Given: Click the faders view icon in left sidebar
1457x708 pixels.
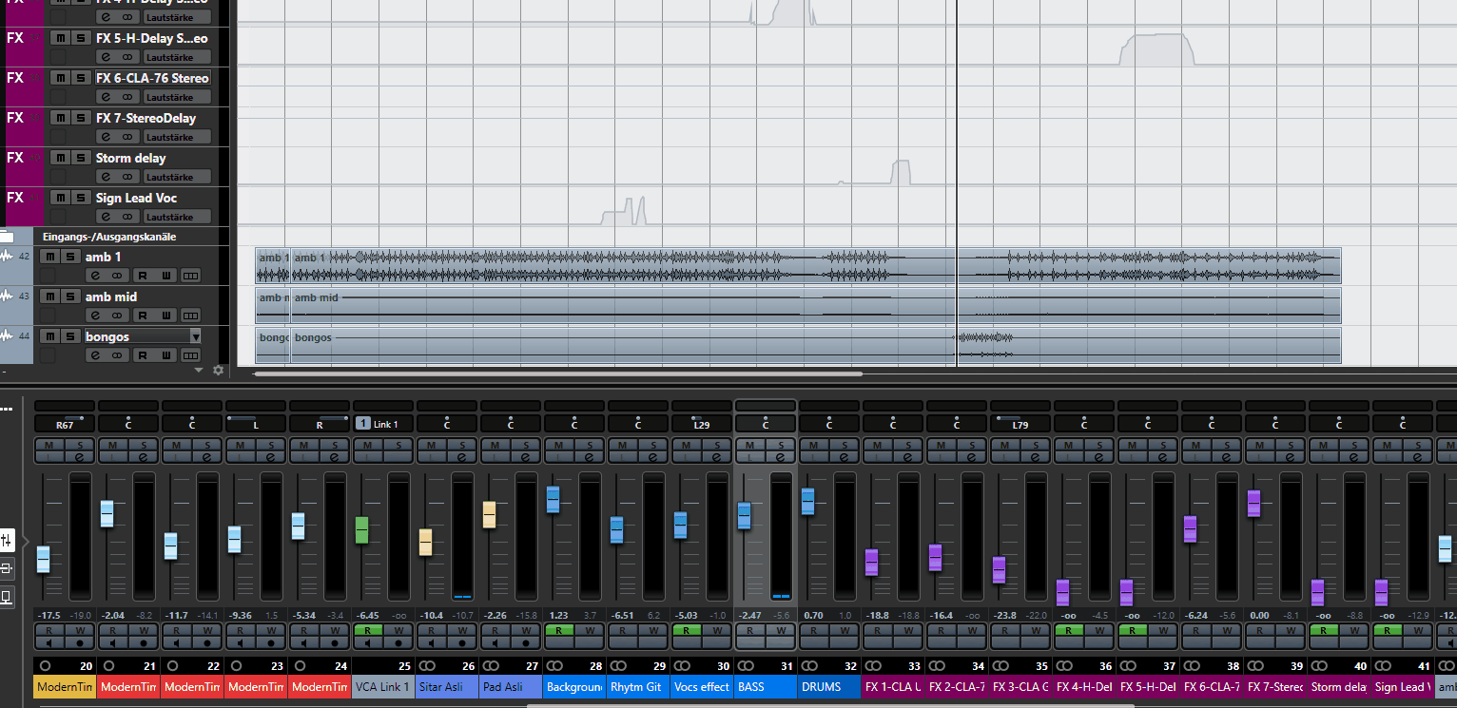Looking at the screenshot, I should (x=7, y=540).
